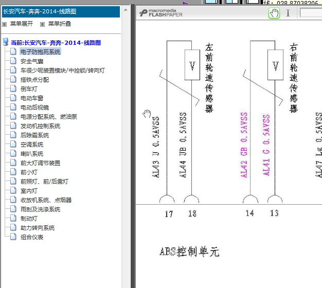The image size is (322, 288).
Task: Select 倒车灯 in the tree
Action: 29,89
